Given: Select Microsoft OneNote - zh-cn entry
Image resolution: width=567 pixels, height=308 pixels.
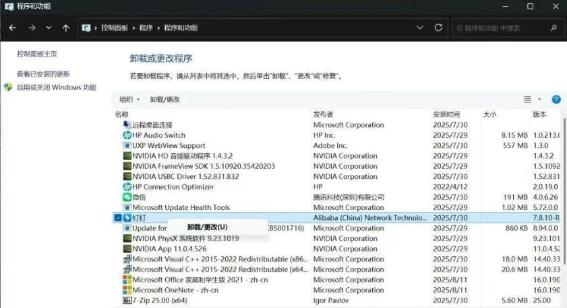Looking at the screenshot, I should click(x=175, y=290).
